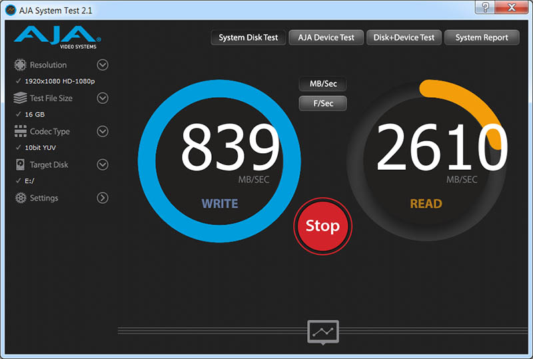Stop the running disk test
The image size is (533, 359).
tap(322, 226)
